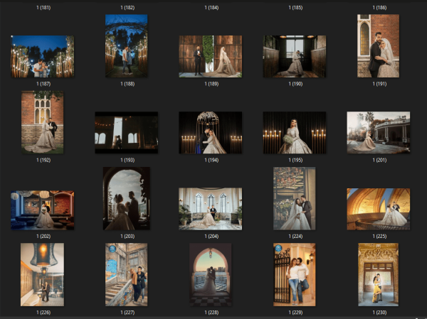The height and width of the screenshot is (319, 427).
Task: Select outdoor photo 1 (201)
Action: click(x=378, y=132)
